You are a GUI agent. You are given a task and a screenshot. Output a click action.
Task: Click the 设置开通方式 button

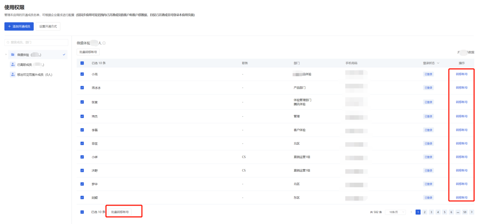(x=48, y=26)
